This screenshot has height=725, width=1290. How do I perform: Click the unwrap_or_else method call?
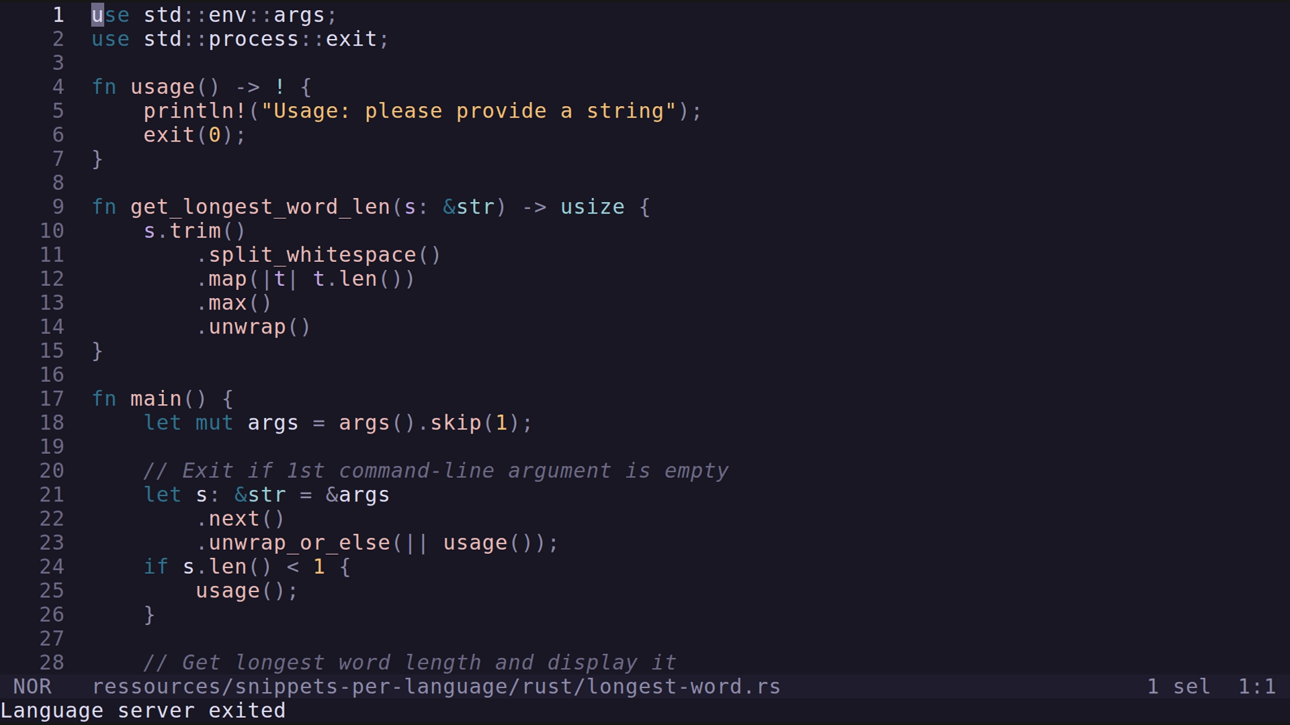point(299,542)
